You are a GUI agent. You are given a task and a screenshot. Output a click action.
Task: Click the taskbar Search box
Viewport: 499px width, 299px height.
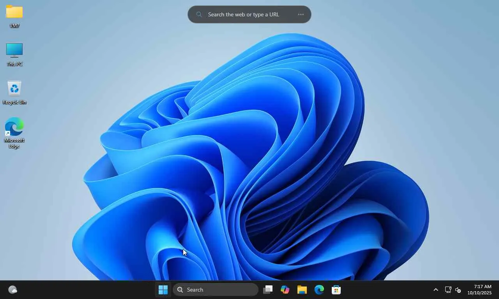[216, 290]
